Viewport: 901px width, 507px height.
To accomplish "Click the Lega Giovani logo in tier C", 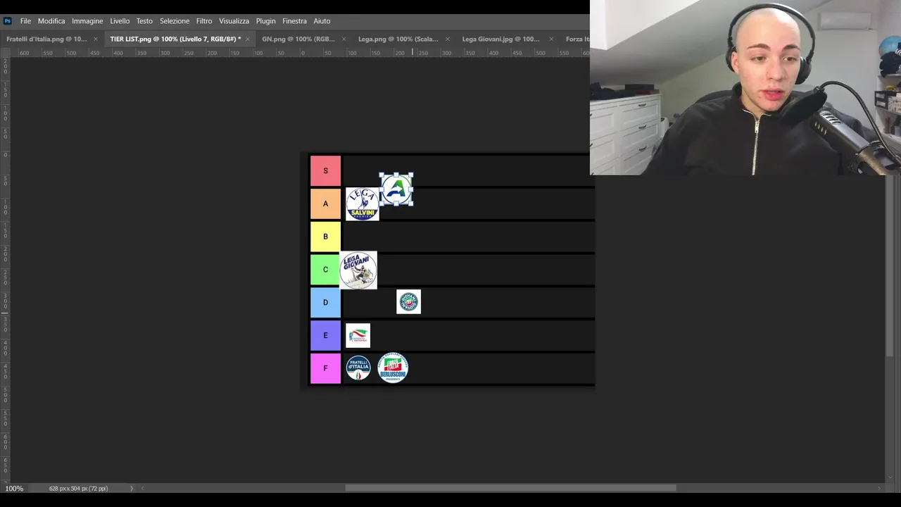I will [x=358, y=270].
